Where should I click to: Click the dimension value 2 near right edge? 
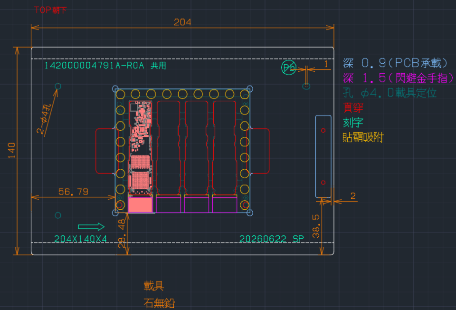pyautogui.click(x=353, y=196)
